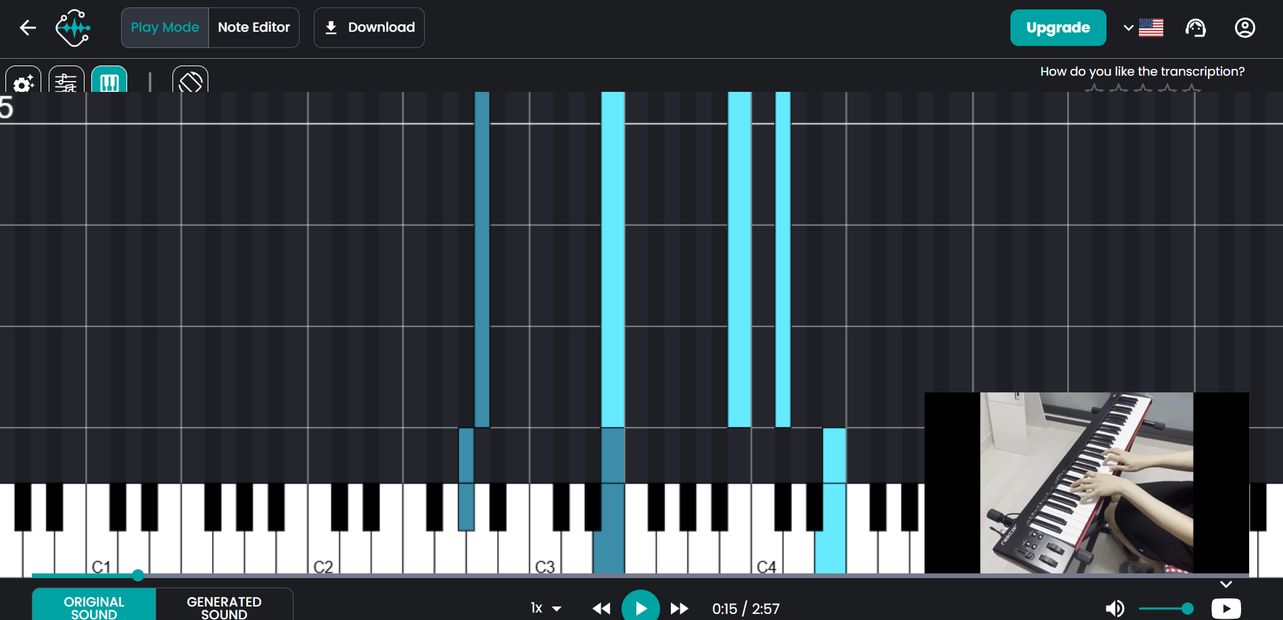Toggle the piano keyboard view icon
1283x620 pixels.
109,80
